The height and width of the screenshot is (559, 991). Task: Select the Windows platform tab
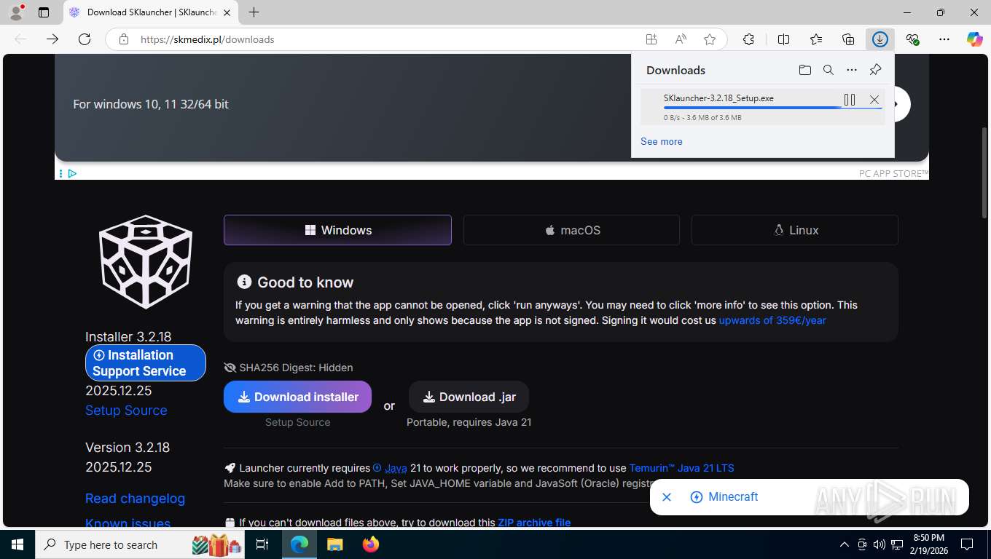click(337, 230)
